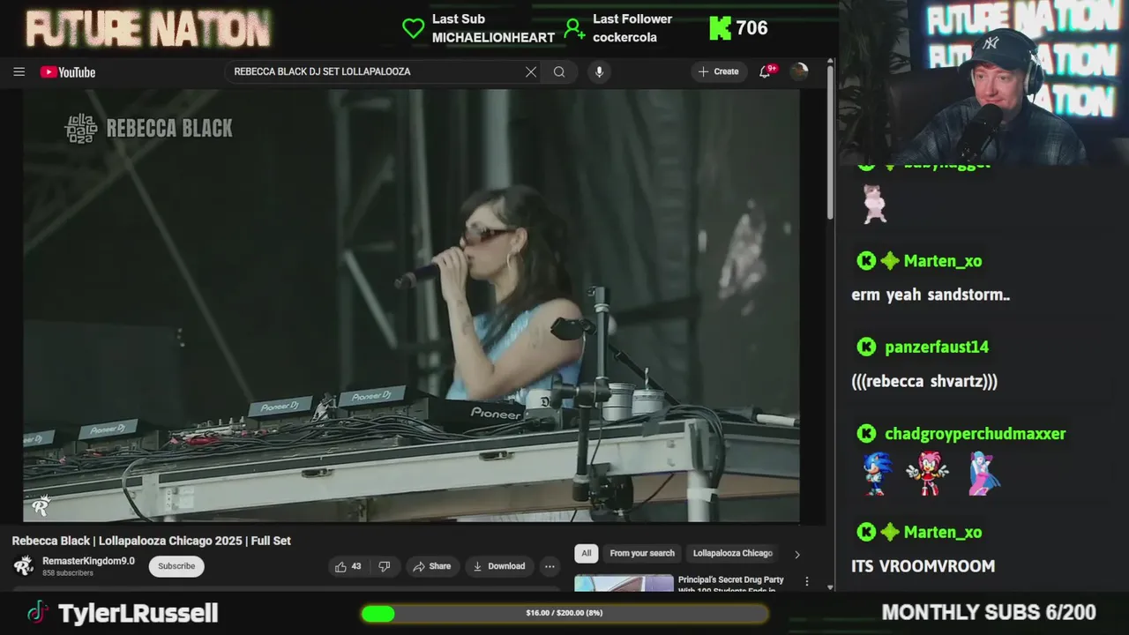Viewport: 1129px width, 635px height.
Task: Click the Lollapalooza logo overlay in video
Action: (x=81, y=129)
